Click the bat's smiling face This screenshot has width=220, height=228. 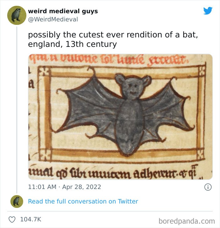(133, 89)
